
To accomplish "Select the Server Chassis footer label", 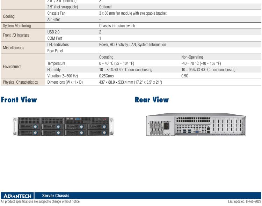I will coord(56,196).
